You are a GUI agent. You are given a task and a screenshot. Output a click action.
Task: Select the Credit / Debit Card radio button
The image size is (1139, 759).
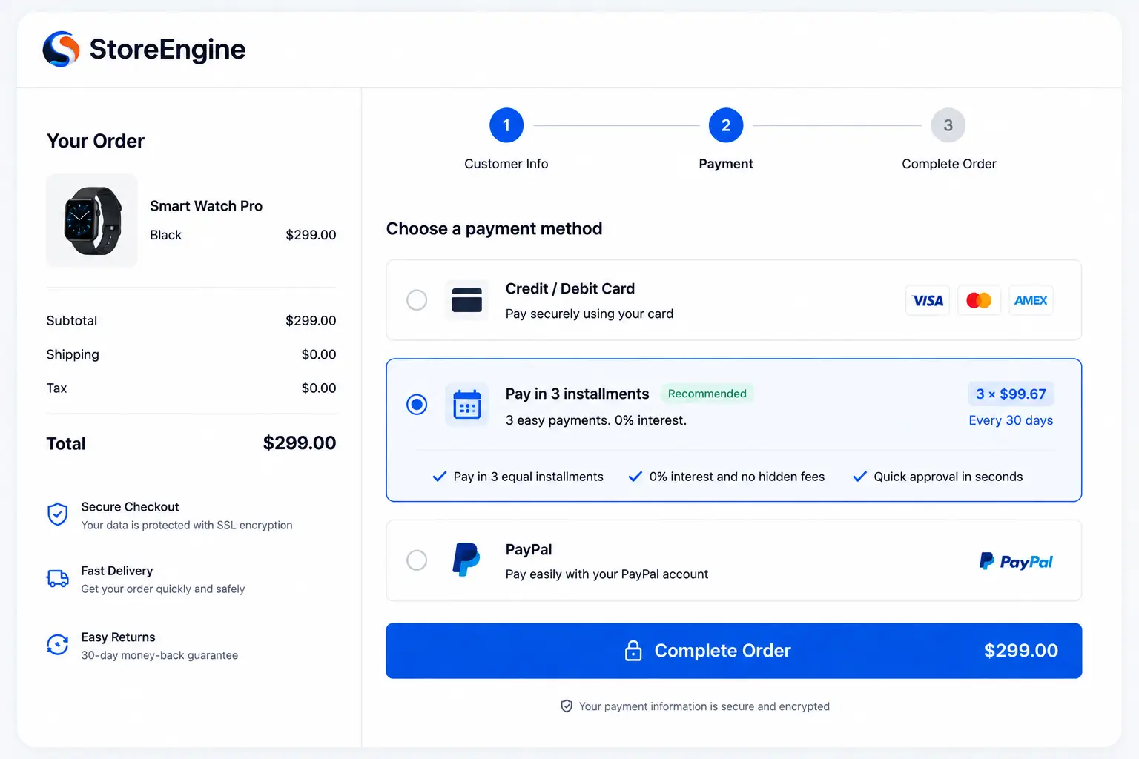(417, 300)
